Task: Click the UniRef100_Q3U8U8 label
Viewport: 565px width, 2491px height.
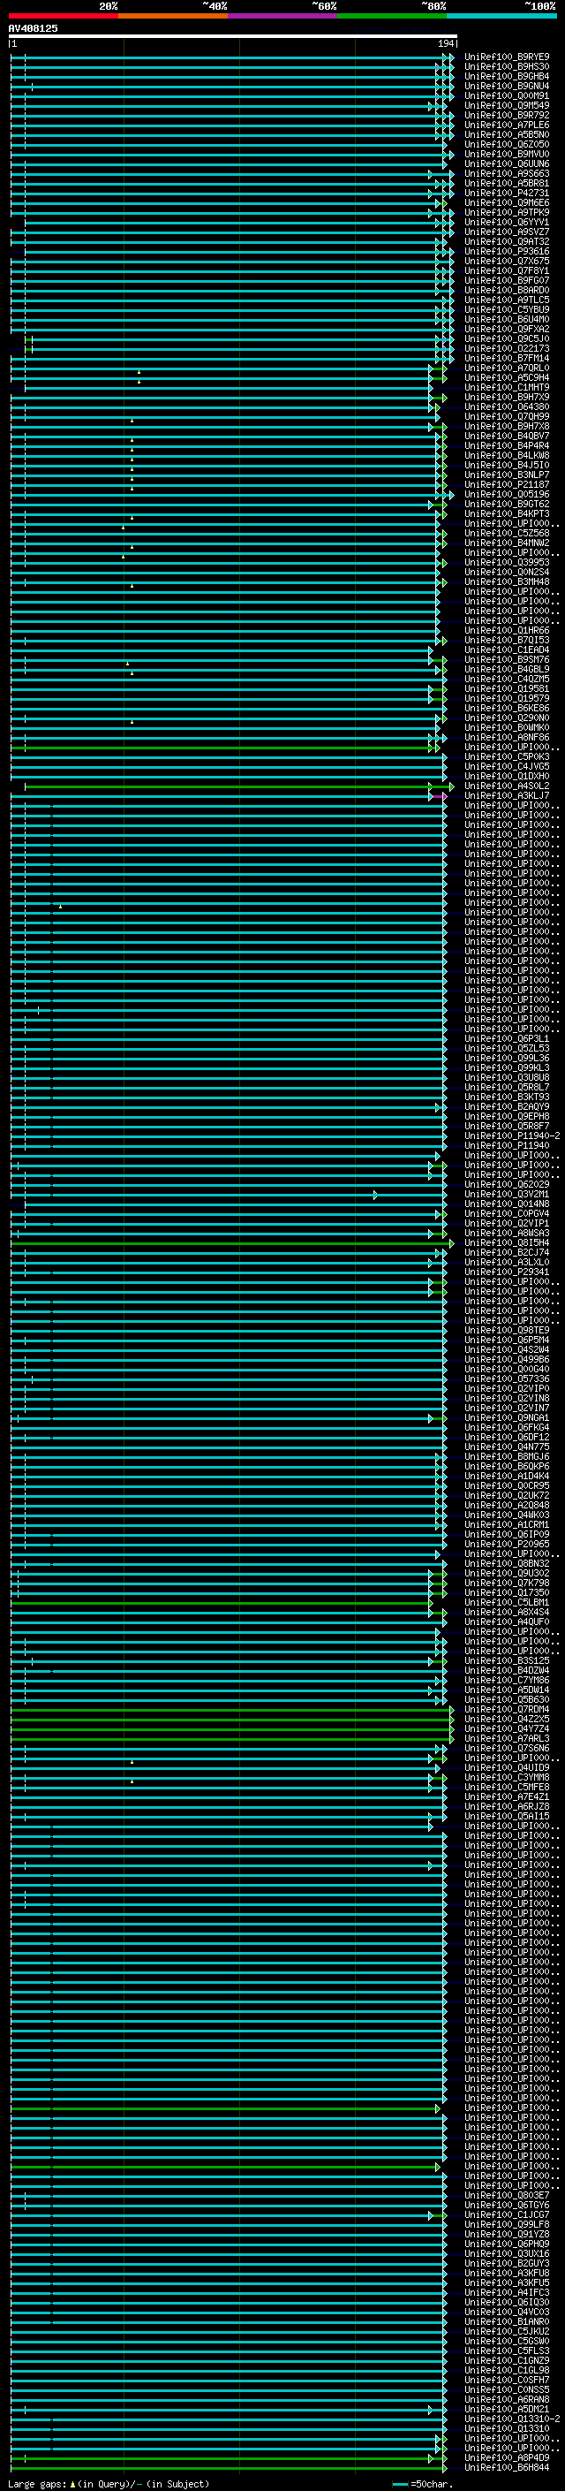Action: (x=507, y=1077)
